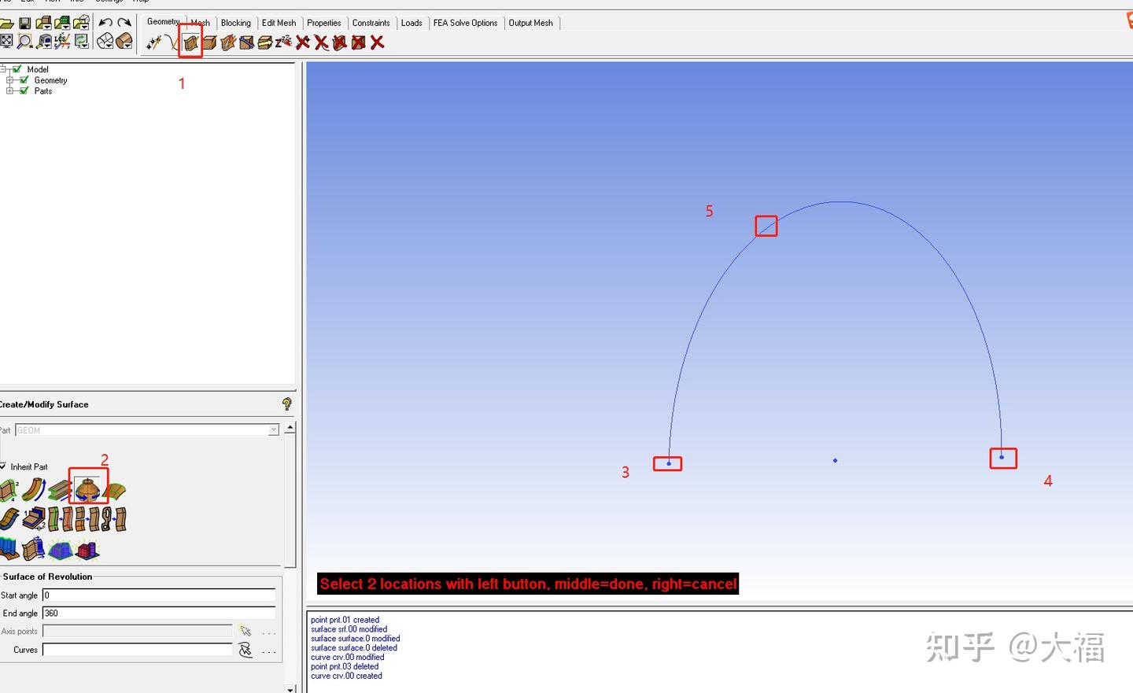Expand the Geometry tree node
1133x693 pixels.
9,80
